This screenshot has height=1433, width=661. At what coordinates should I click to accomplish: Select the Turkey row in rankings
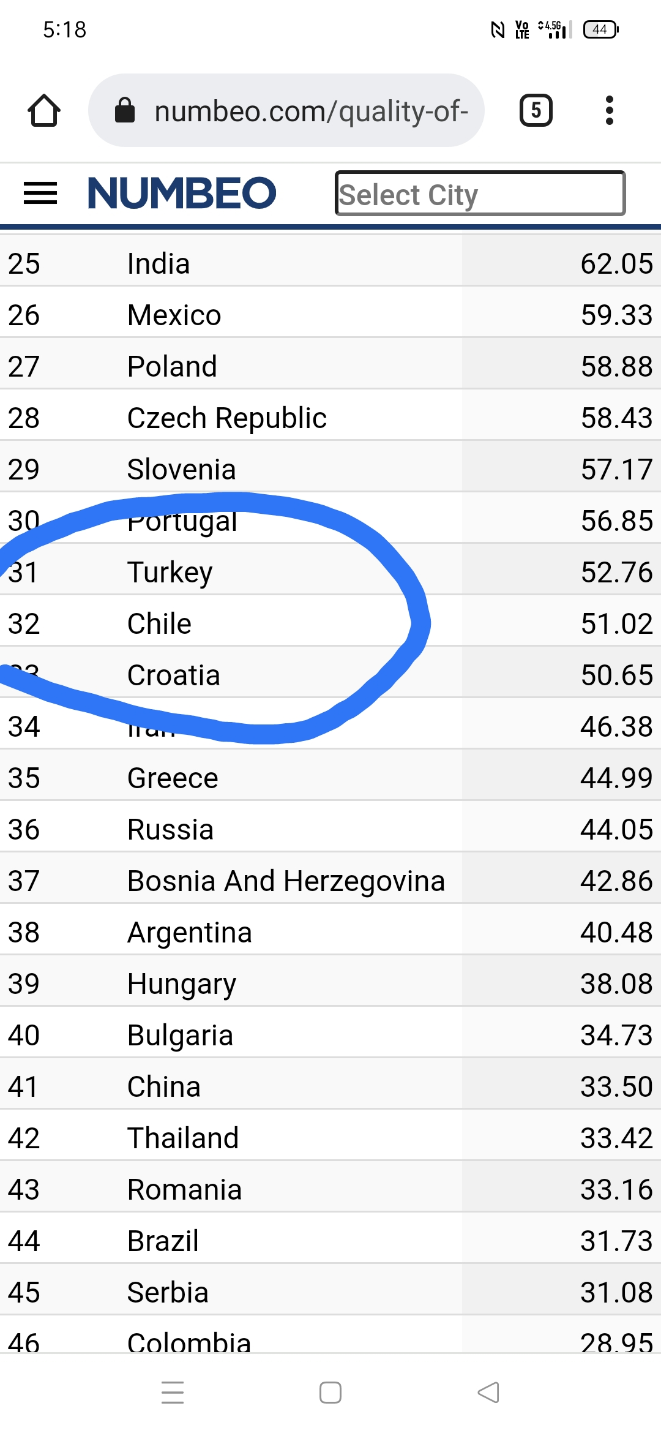click(330, 572)
